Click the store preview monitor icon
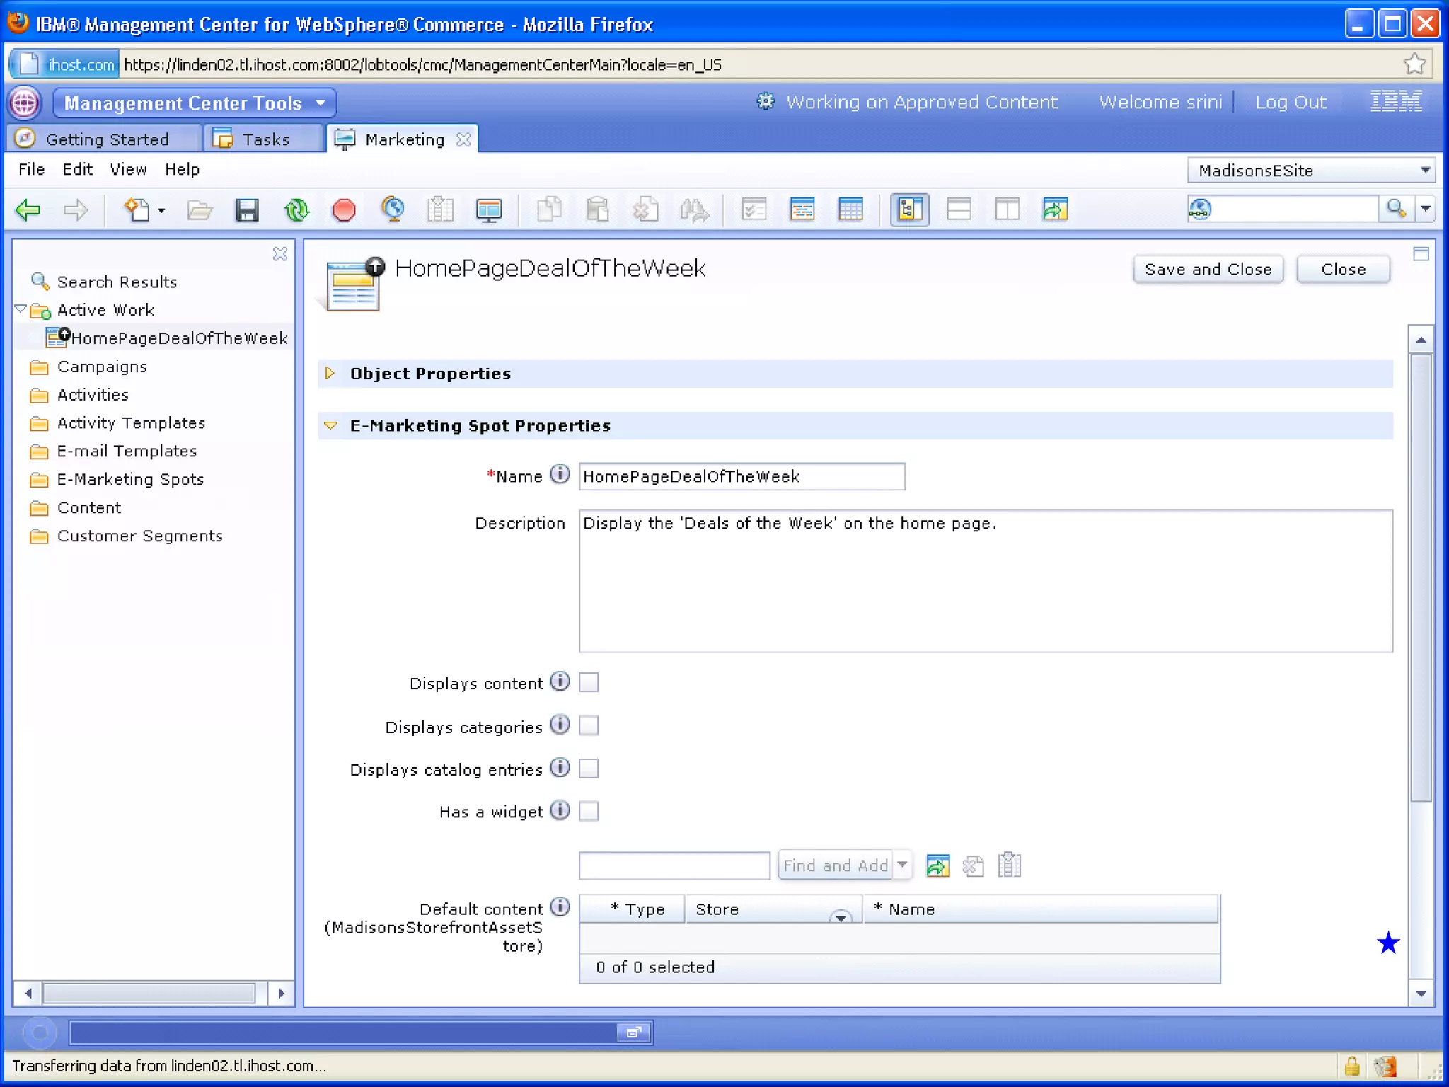This screenshot has width=1449, height=1087. (x=489, y=210)
